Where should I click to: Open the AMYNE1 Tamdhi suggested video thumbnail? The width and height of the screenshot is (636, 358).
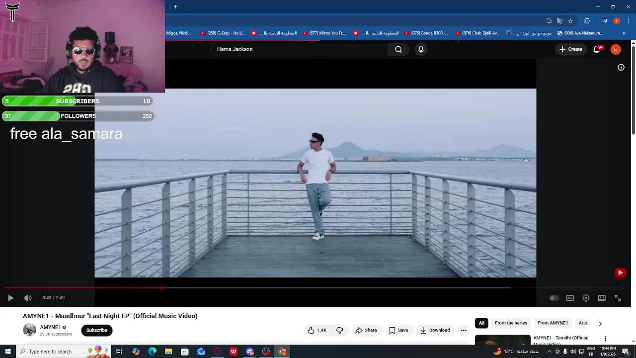[502, 340]
